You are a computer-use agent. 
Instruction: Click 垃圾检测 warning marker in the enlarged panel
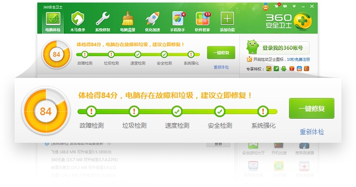click(x=134, y=111)
